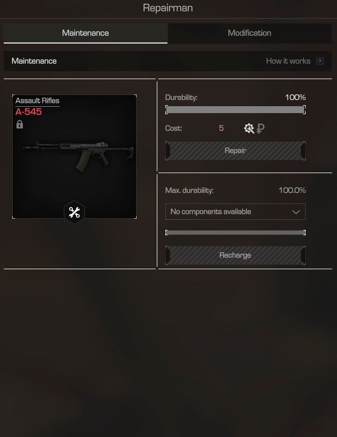Click the repair cost value 5
The width and height of the screenshot is (337, 437).
pyautogui.click(x=221, y=128)
